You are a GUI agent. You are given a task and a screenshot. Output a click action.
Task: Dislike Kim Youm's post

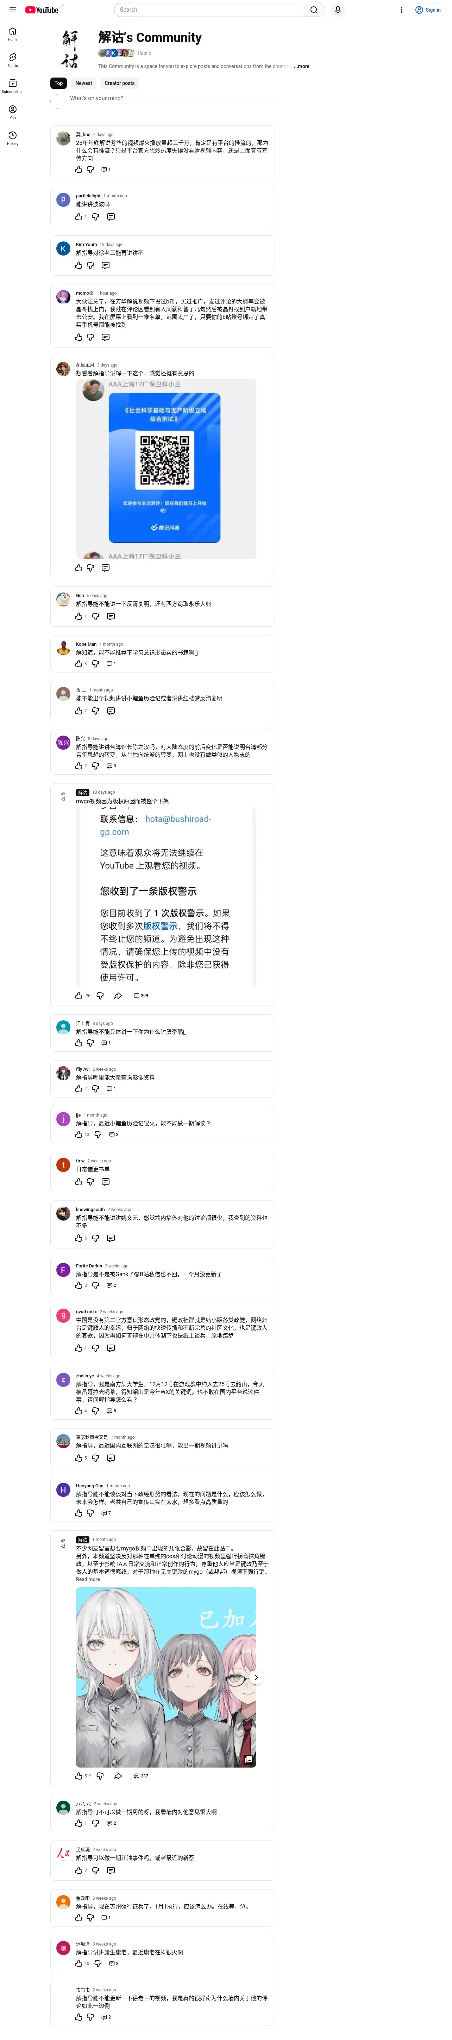click(x=90, y=265)
